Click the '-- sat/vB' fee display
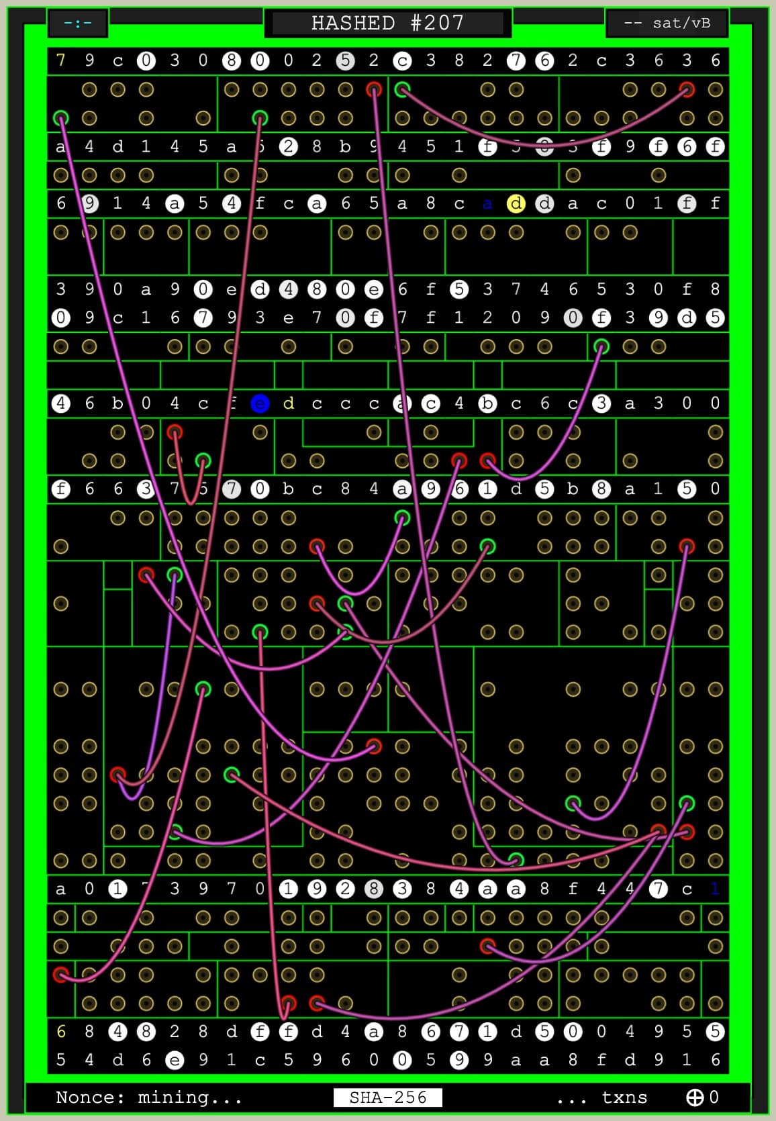776x1121 pixels. pos(667,23)
